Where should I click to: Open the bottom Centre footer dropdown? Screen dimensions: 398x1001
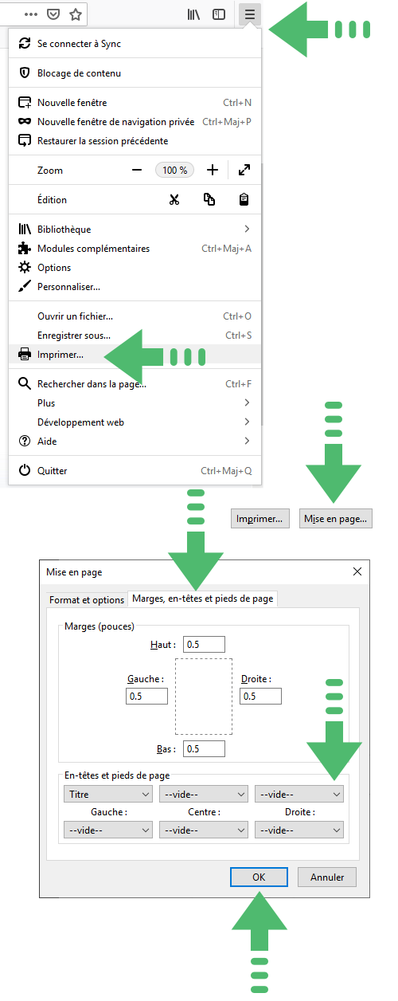click(x=204, y=830)
